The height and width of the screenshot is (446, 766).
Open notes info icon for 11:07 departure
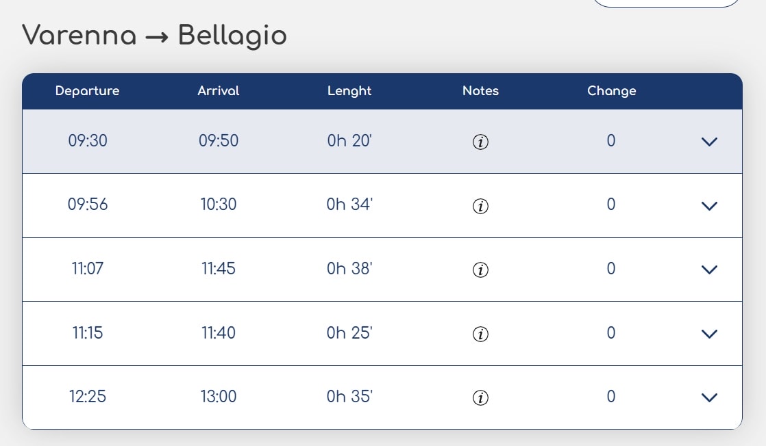[x=480, y=270]
